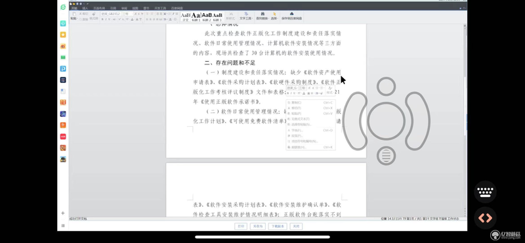The image size is (525, 243).
Task: Click the 下载副本 button
Action: (278, 226)
